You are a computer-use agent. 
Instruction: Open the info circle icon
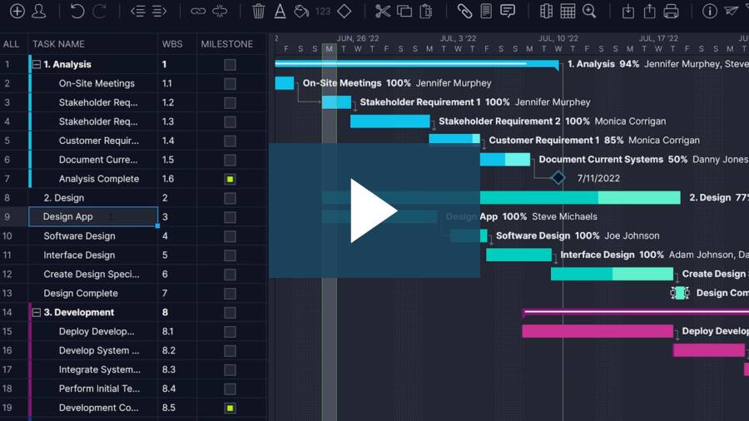709,11
